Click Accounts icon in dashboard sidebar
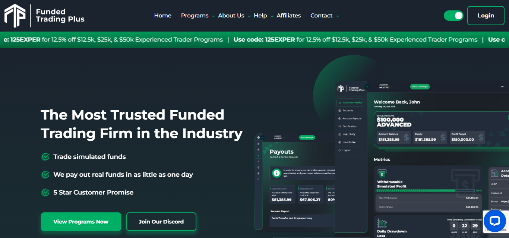The height and width of the screenshot is (238, 509). tap(339, 111)
